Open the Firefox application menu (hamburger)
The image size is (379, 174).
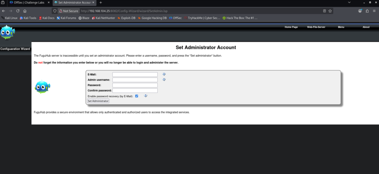[374, 11]
